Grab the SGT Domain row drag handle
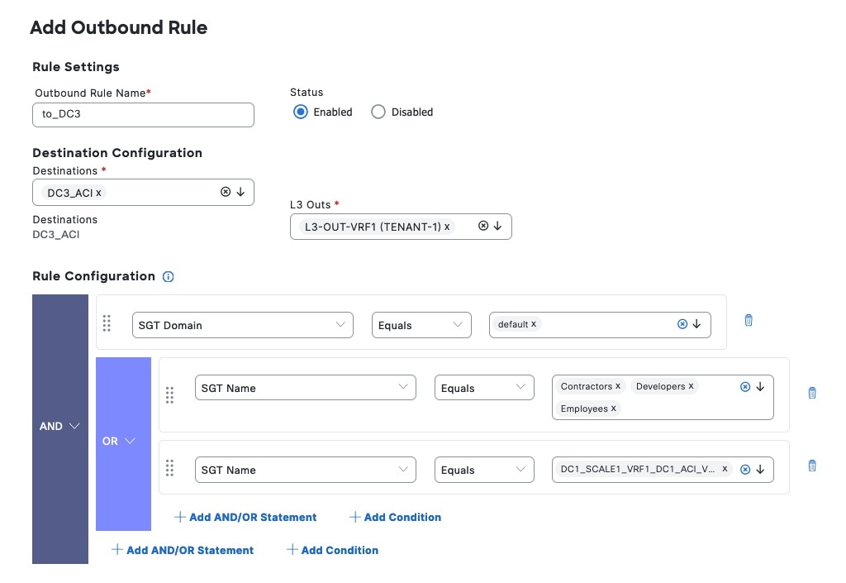Viewport: 846px width, 583px height. click(x=107, y=323)
